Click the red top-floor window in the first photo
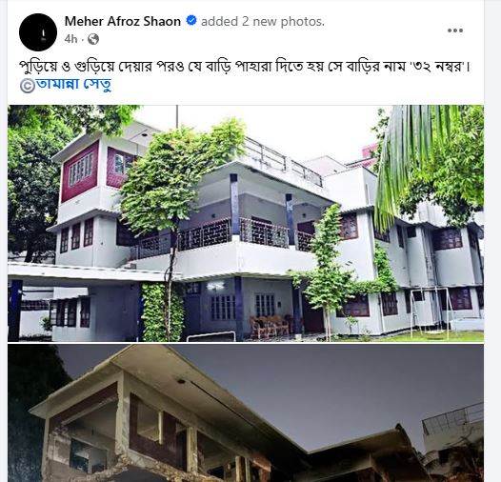This screenshot has width=501, height=482. [x=80, y=171]
